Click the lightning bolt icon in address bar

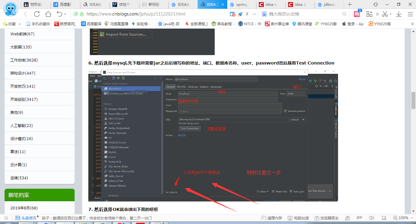coord(247,14)
